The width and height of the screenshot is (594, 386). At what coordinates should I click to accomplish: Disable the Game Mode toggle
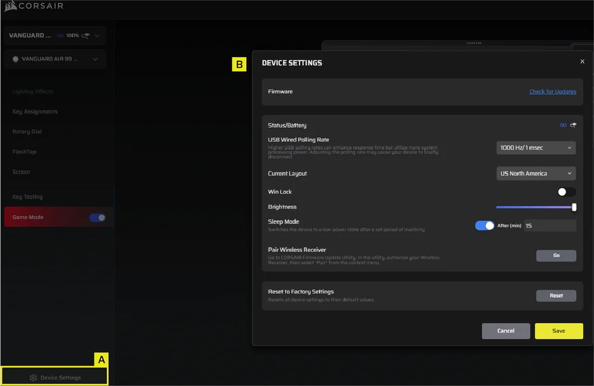click(97, 217)
